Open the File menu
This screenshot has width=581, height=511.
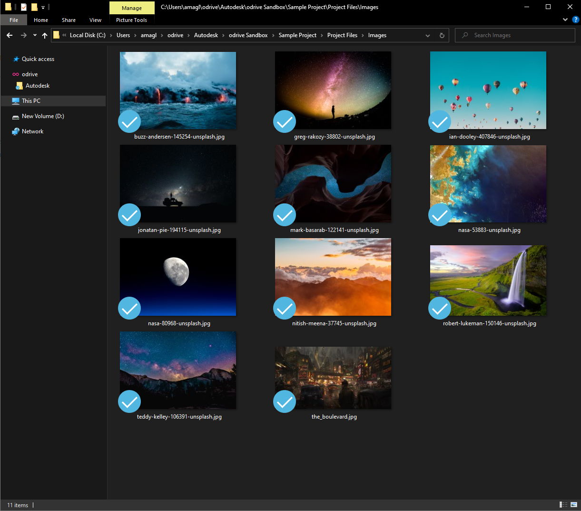coord(14,20)
